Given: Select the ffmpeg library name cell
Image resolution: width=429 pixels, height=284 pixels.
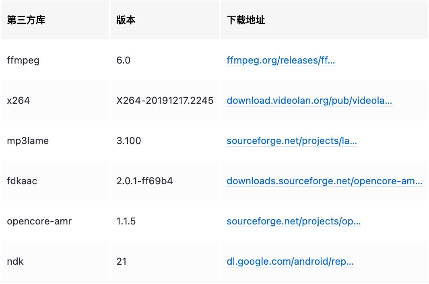Looking at the screenshot, I should 23,61.
